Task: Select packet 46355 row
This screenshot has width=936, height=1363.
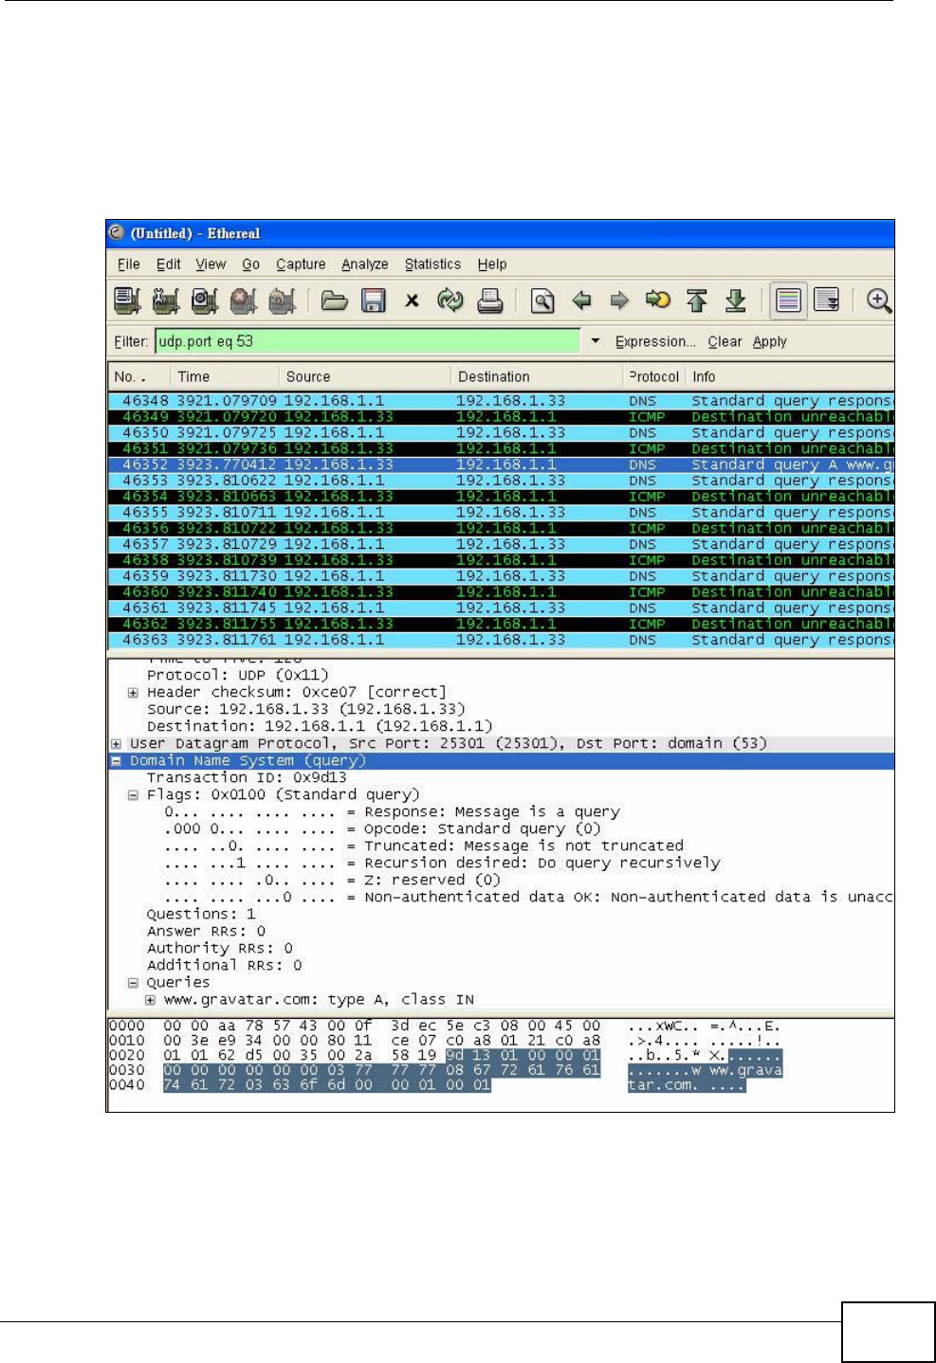Action: pos(501,513)
